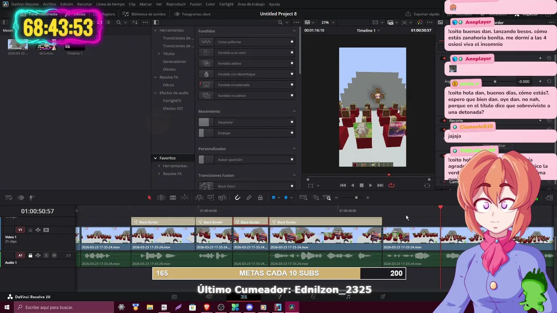Open Discord from the taskbar
Viewport: 557px width, 313px height.
[249, 307]
